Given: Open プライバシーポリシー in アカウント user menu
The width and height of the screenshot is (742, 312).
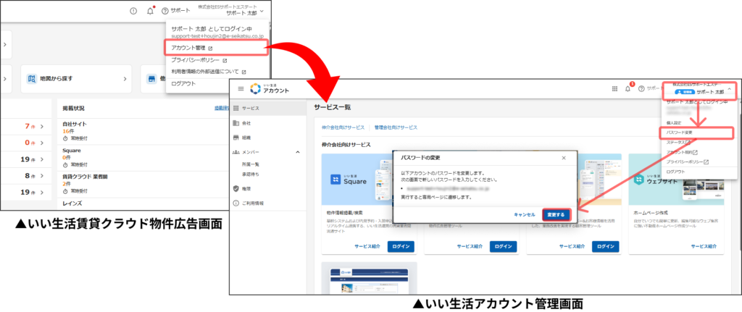Looking at the screenshot, I should pos(687,161).
